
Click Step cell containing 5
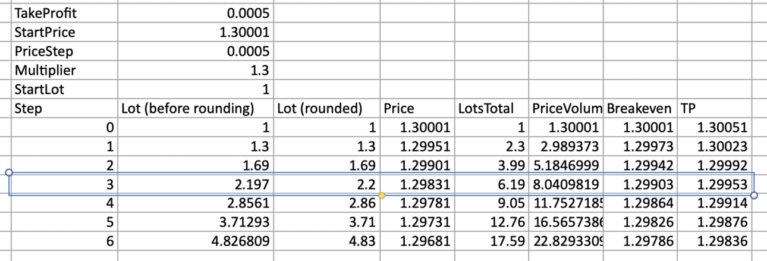pos(64,222)
